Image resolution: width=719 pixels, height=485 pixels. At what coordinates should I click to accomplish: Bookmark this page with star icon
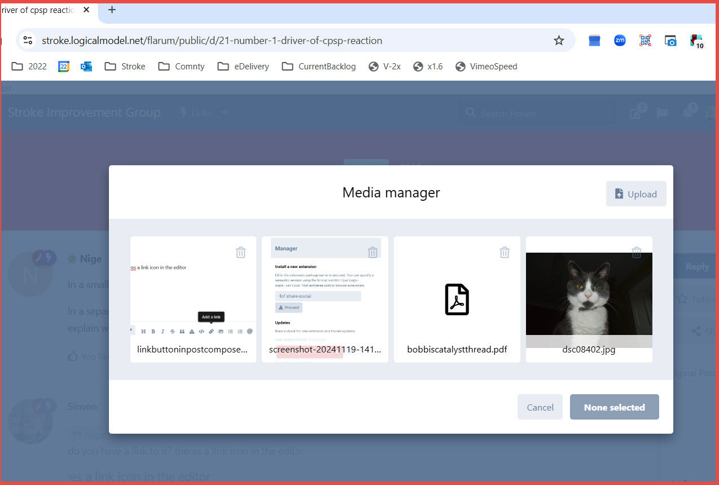point(559,41)
